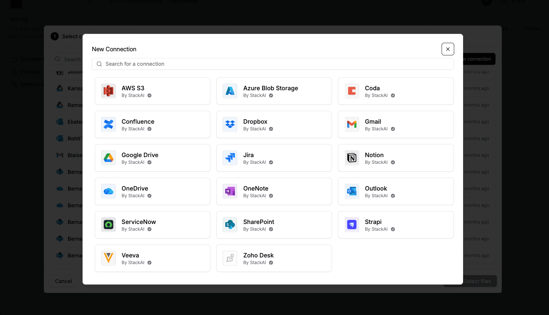Choose the Zoho Desk connection name
Viewport: 549px width, 315px height.
[259, 255]
